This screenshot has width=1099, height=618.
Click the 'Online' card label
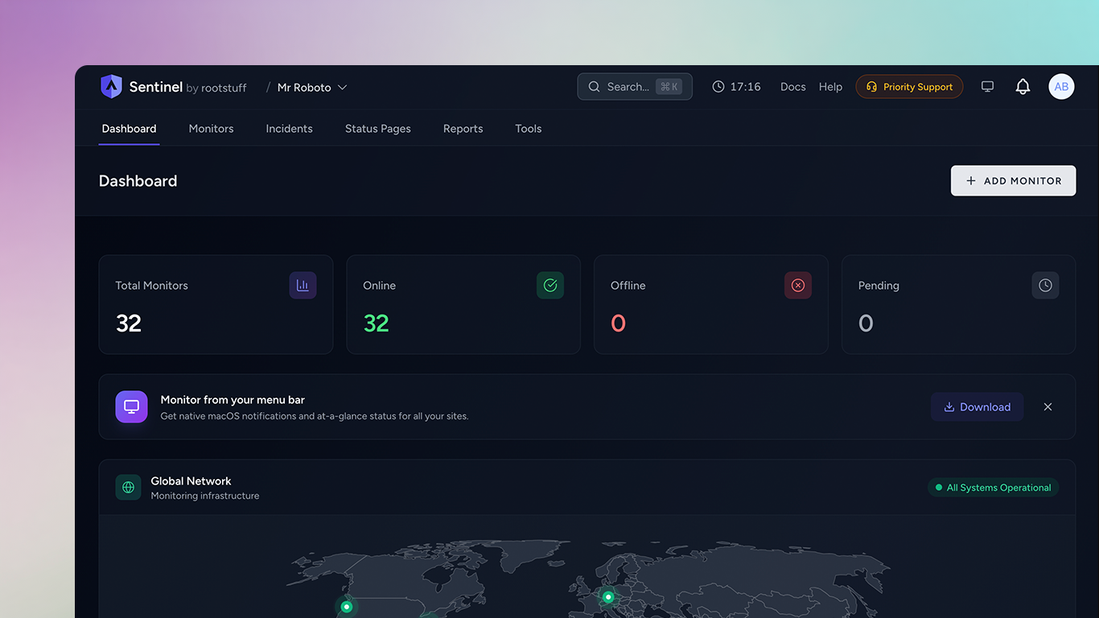(x=379, y=286)
